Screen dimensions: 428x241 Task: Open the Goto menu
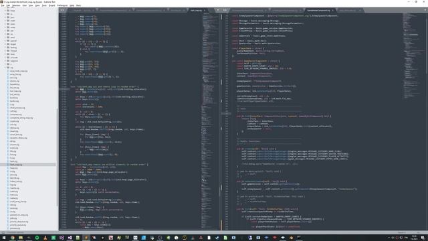tap(37, 5)
